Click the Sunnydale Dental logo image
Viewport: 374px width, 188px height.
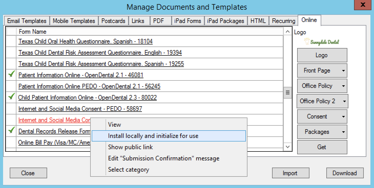[x=321, y=42]
